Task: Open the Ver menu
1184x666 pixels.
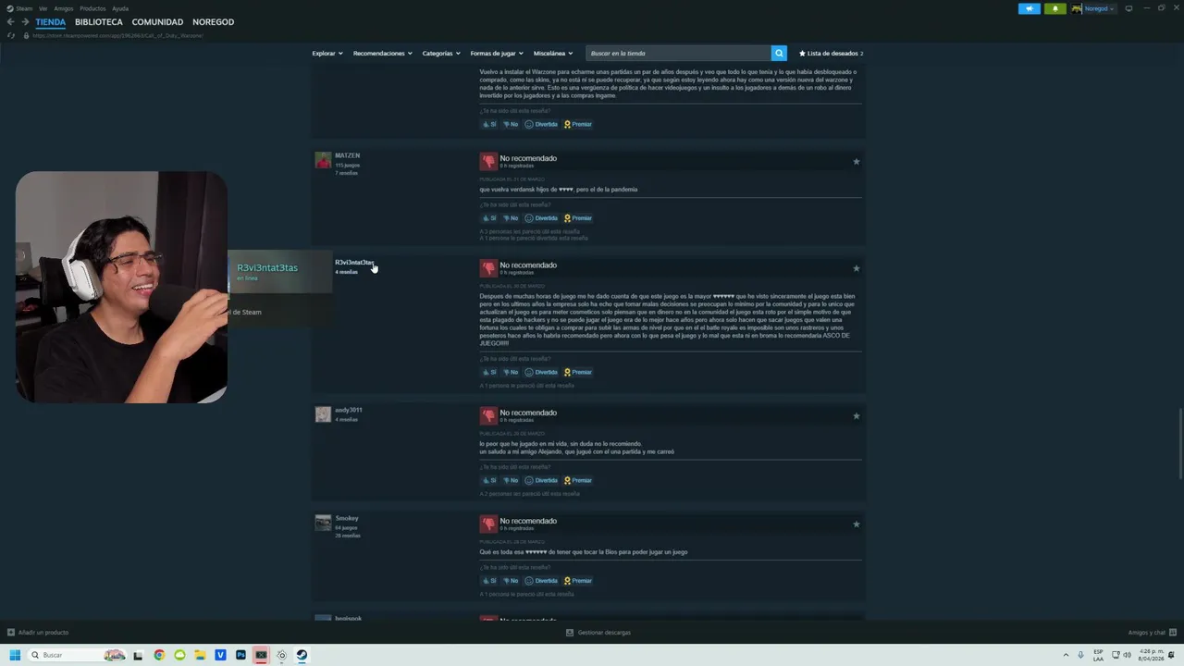Action: (x=43, y=8)
